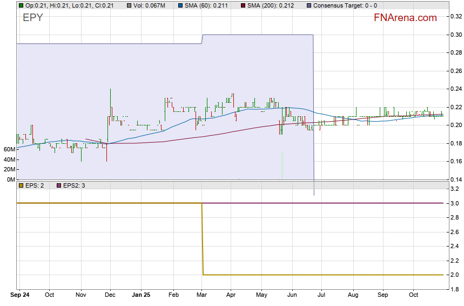This screenshot has width=464, height=306.
Task: Click the 2.0 value on EPS axis
Action: pos(453,275)
